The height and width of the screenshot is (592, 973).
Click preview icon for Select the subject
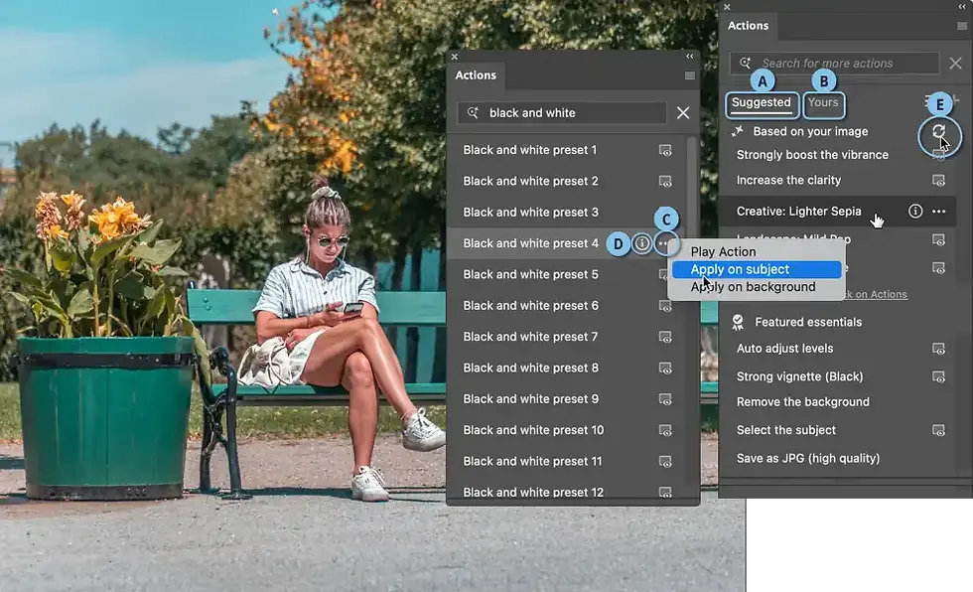(x=939, y=430)
